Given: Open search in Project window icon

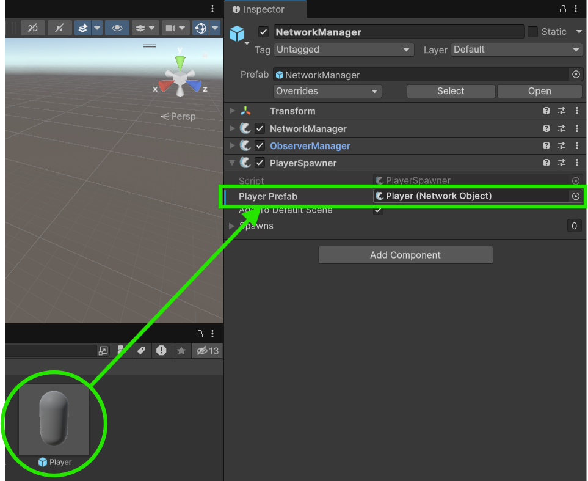Looking at the screenshot, I should point(103,351).
